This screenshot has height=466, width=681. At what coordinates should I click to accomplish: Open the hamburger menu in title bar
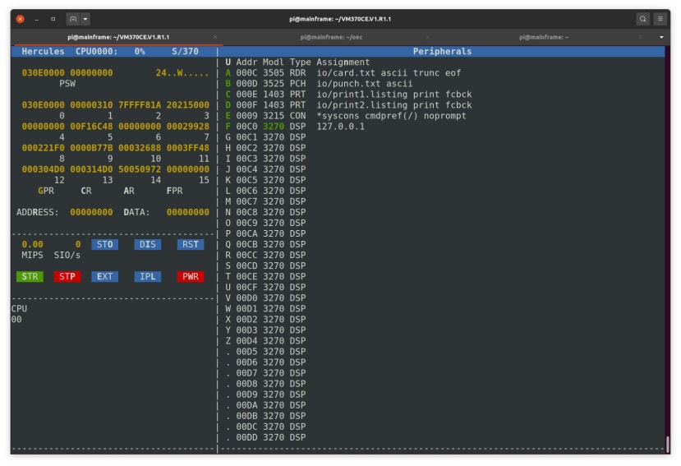[660, 19]
